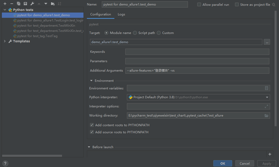This screenshot has width=279, height=167.
Task: Click the Name input field
Action: [x=145, y=4]
